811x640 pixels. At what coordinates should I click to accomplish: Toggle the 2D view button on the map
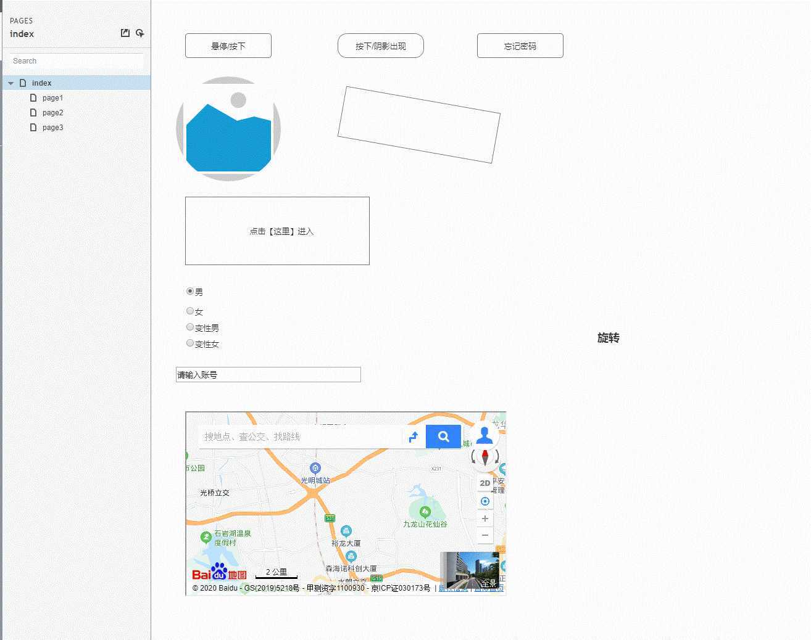(485, 483)
